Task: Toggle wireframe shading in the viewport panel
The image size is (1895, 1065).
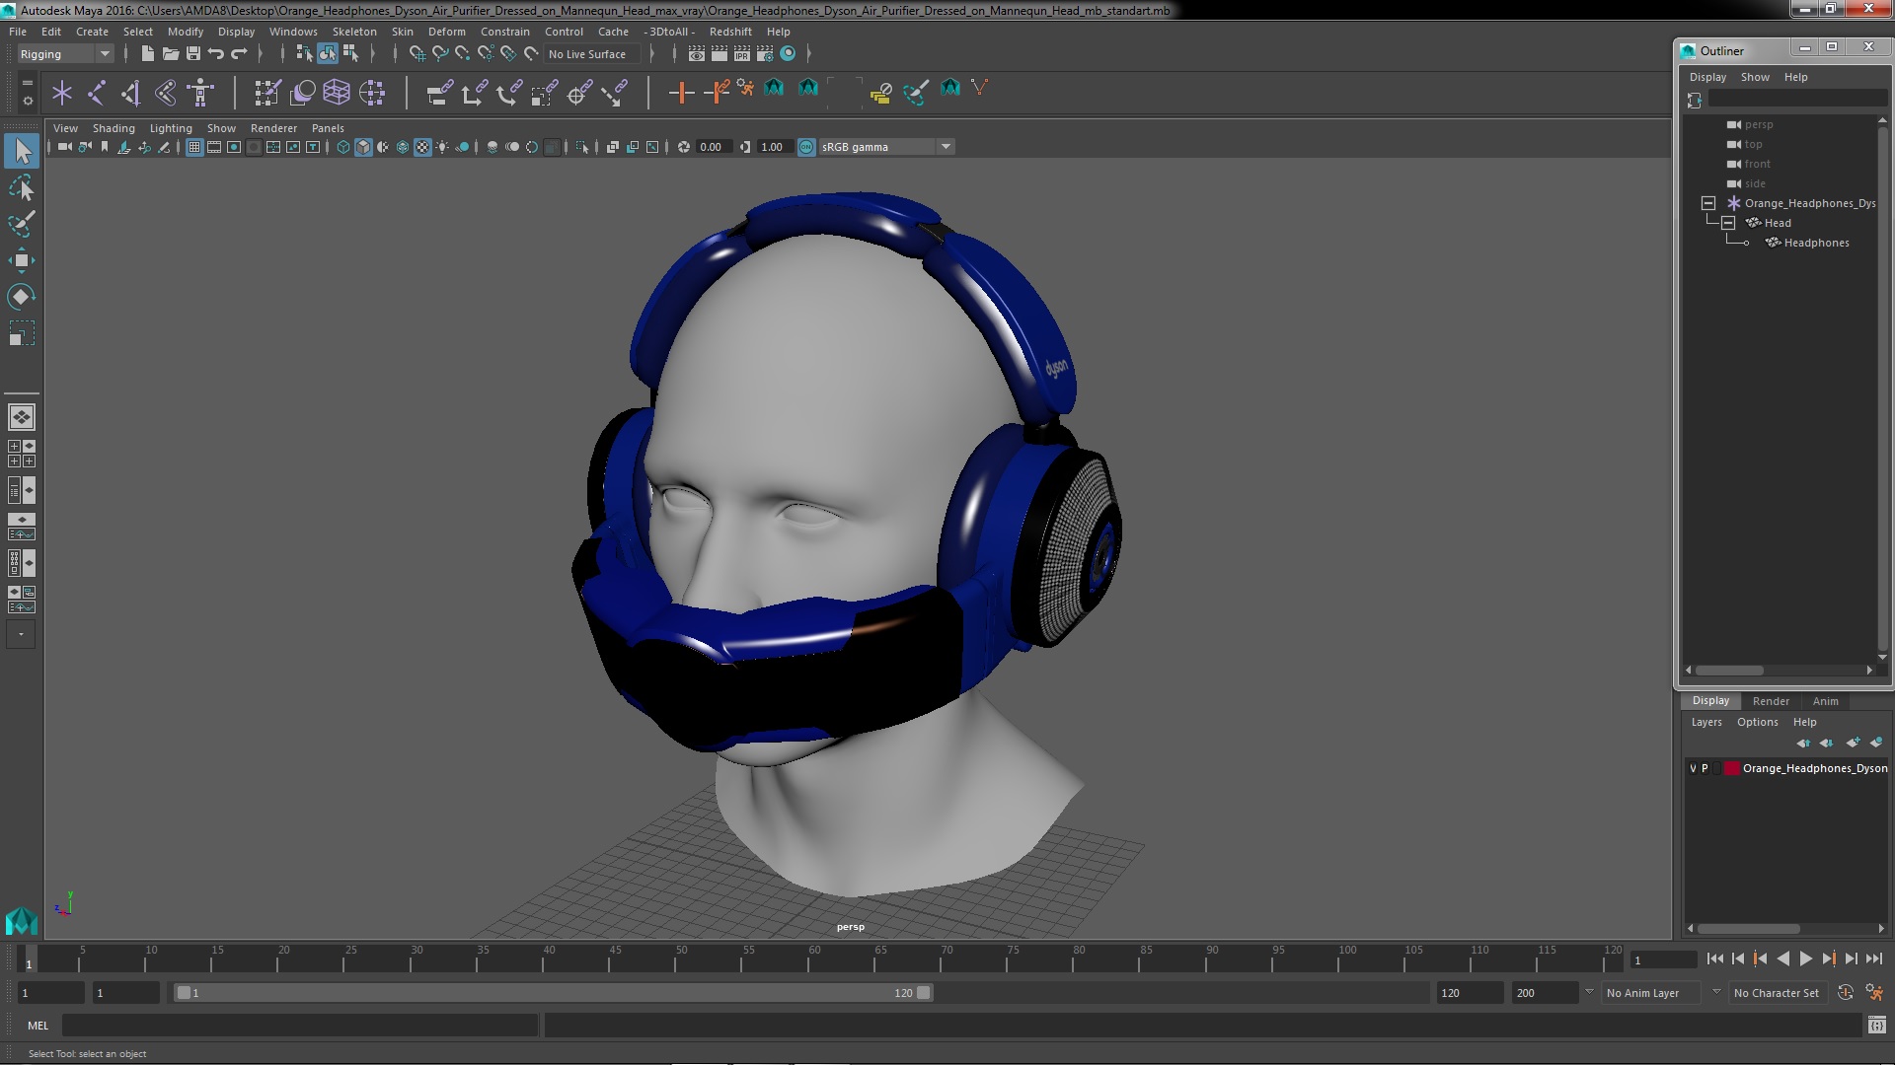Action: click(343, 147)
